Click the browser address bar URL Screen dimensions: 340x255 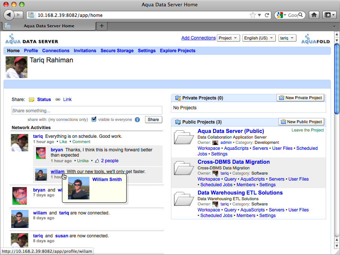point(70,15)
